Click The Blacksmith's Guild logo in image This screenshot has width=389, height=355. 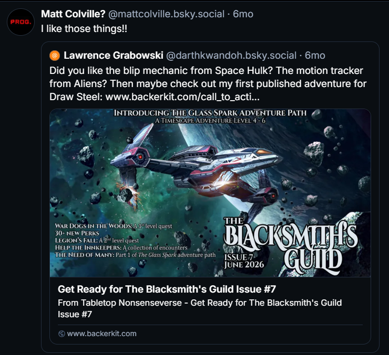(291, 246)
